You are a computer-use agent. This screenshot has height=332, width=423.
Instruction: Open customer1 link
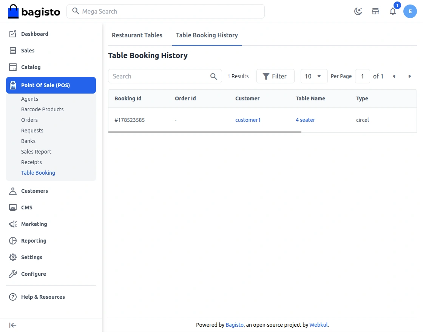pos(248,120)
